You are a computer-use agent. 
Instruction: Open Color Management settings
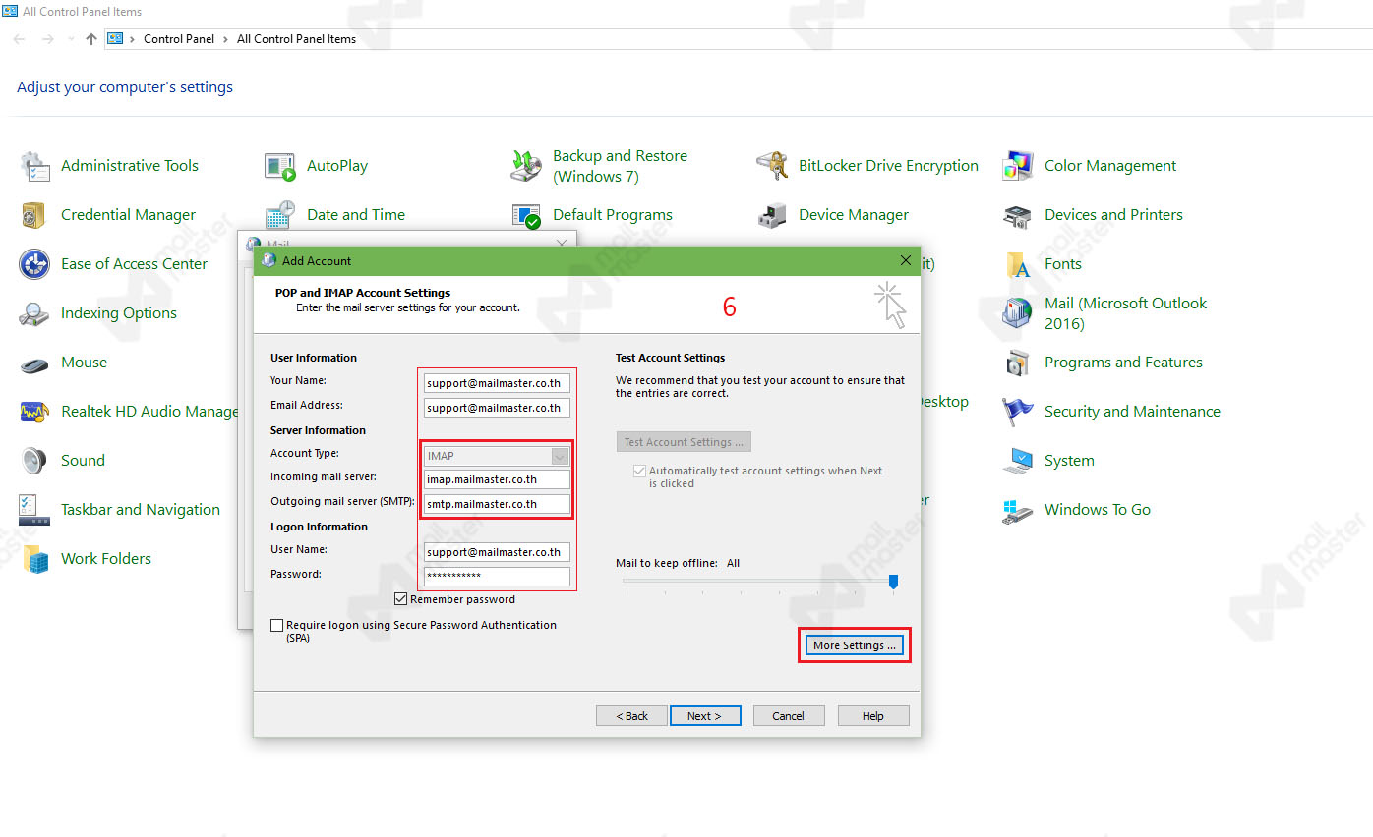1109,165
